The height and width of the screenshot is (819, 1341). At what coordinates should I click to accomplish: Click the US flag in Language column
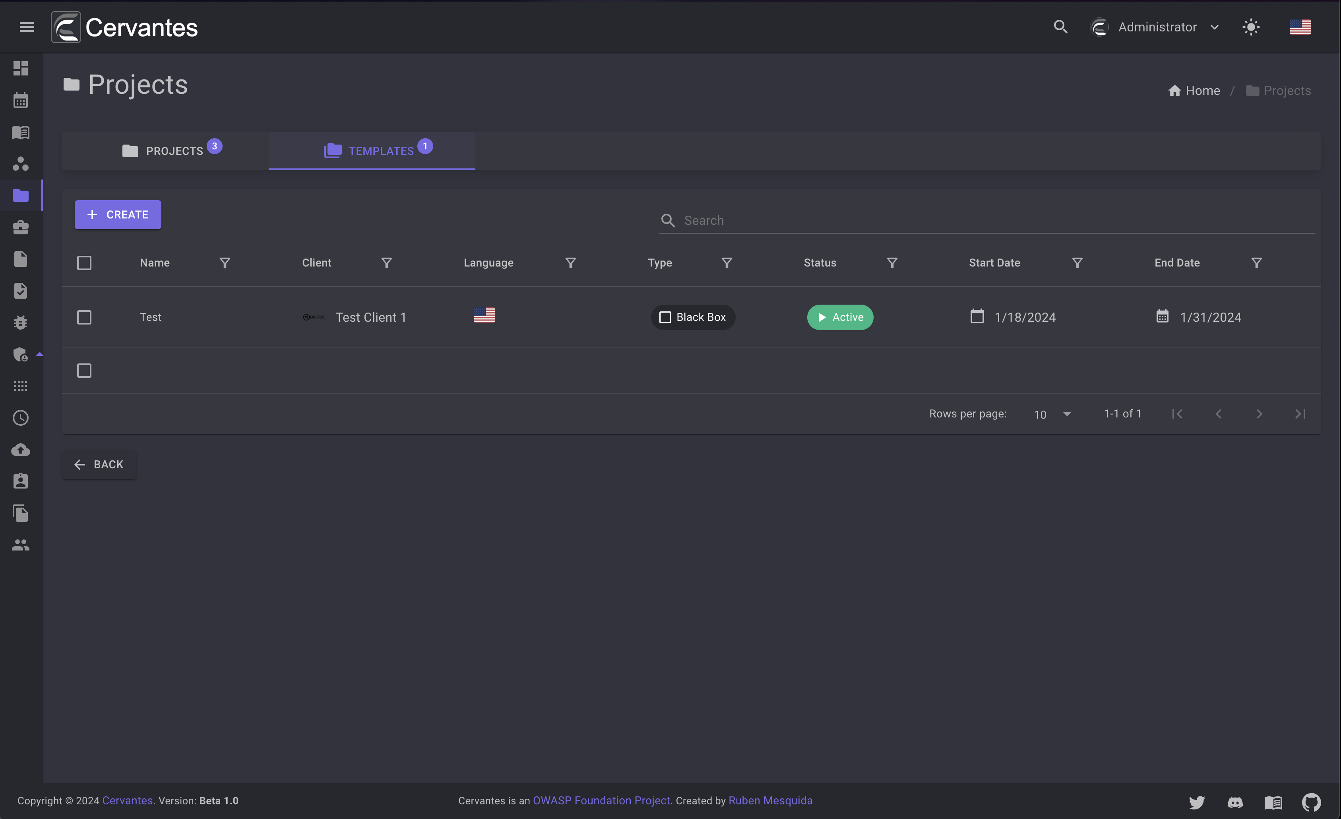pyautogui.click(x=484, y=315)
